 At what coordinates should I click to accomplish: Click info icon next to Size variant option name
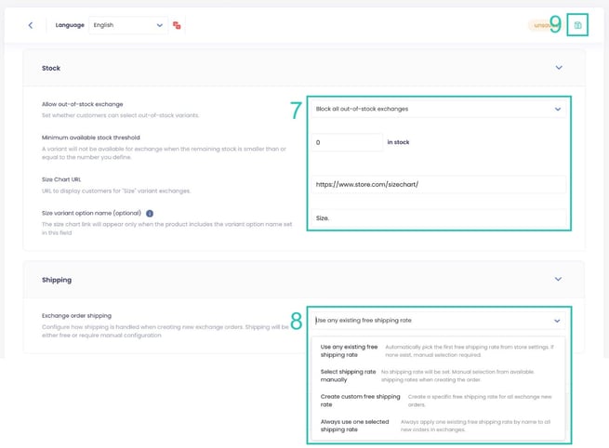coord(150,213)
